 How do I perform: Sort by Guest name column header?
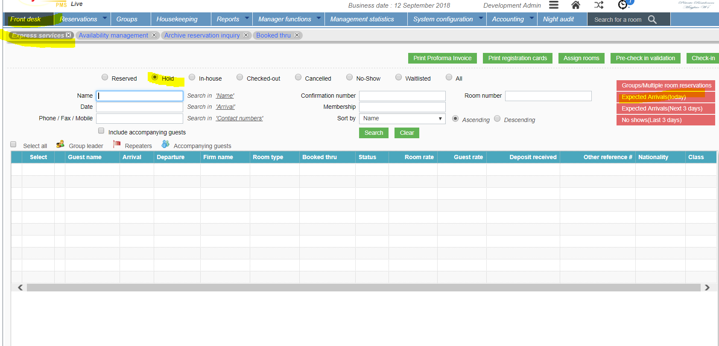pyautogui.click(x=85, y=157)
